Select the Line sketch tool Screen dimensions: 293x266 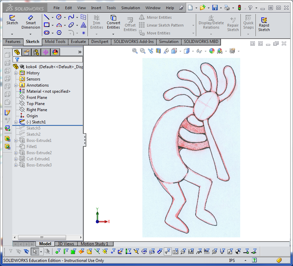pyautogui.click(x=47, y=17)
